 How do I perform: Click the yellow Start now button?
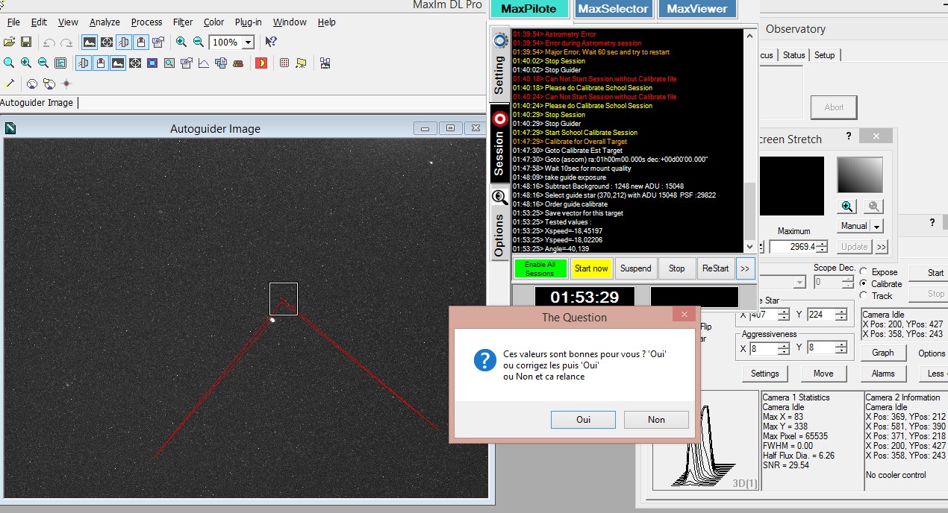(591, 268)
